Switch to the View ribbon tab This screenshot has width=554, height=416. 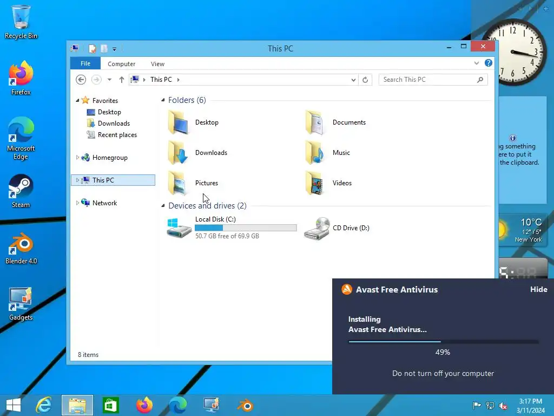157,64
